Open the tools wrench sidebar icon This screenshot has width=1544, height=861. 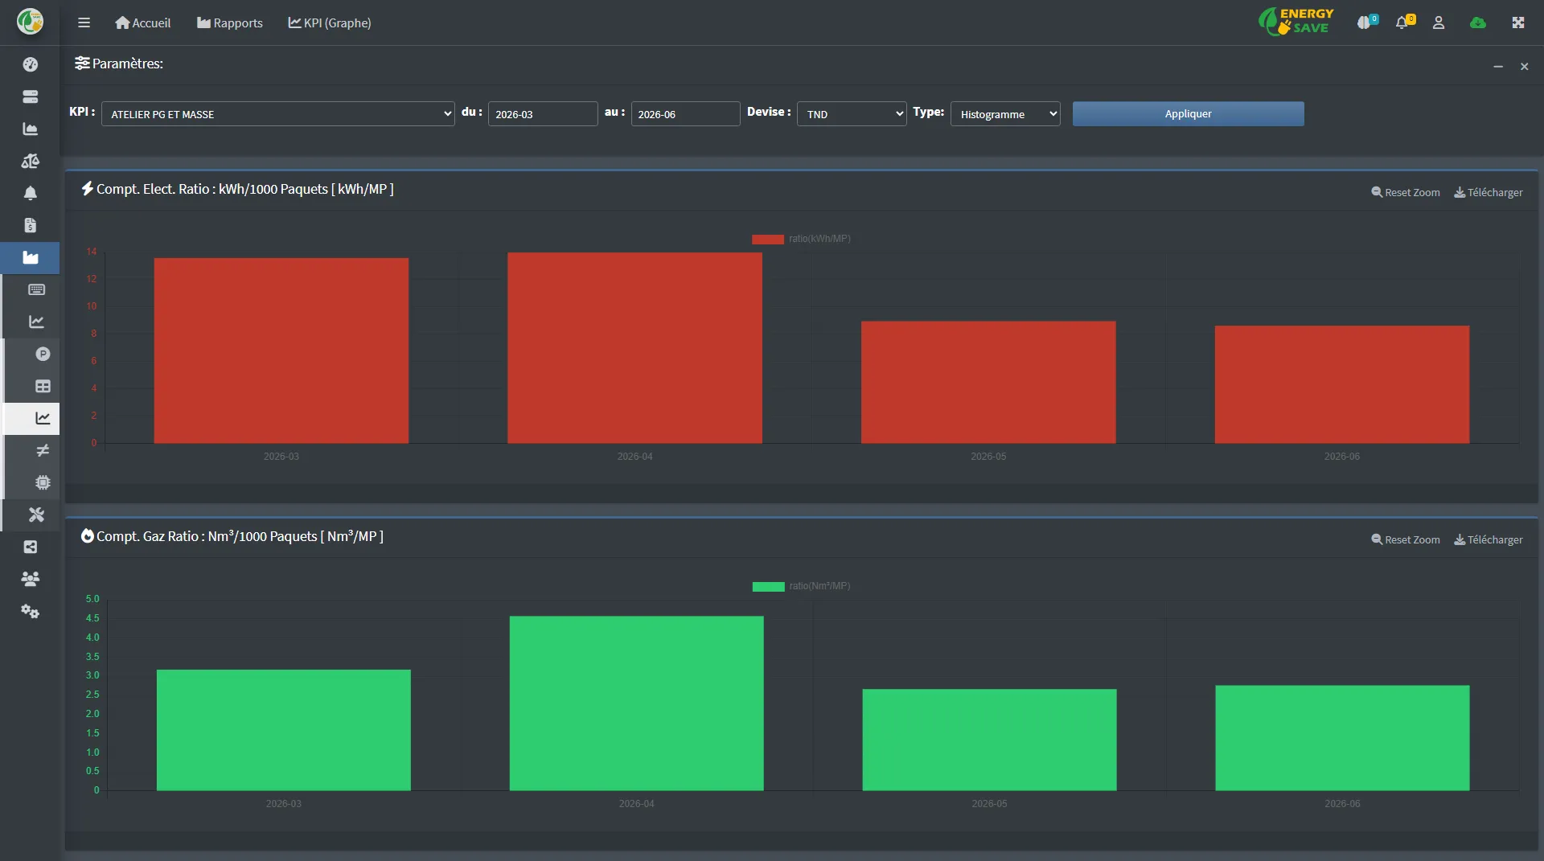[36, 515]
